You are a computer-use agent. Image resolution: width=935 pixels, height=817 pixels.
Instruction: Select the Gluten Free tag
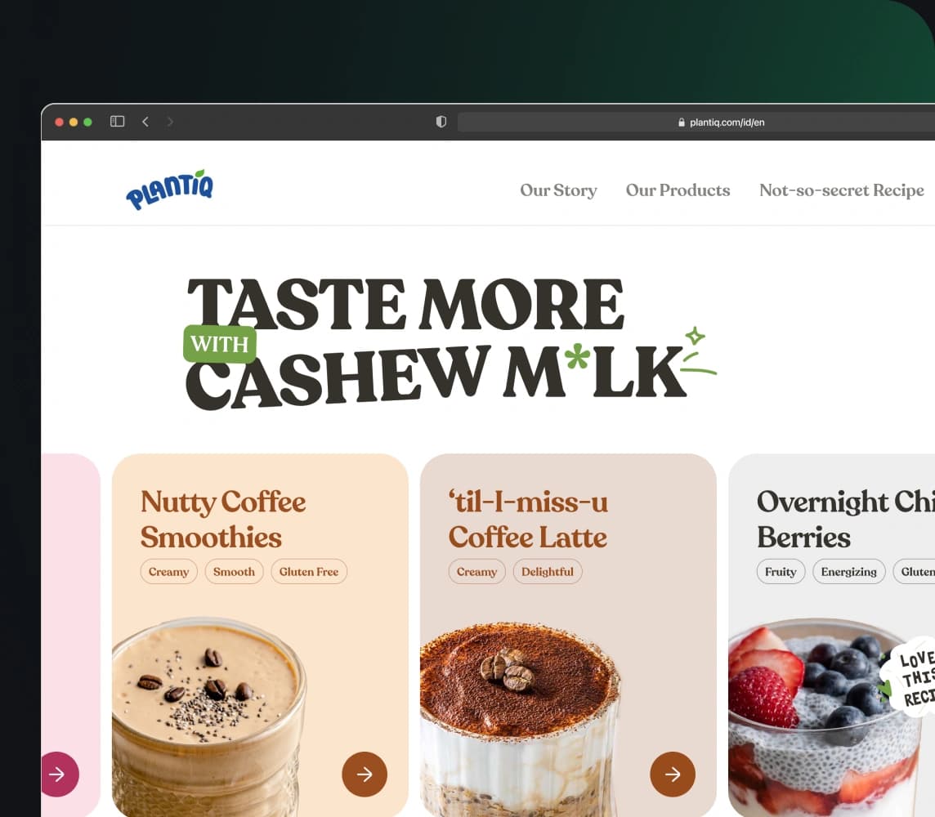[309, 571]
